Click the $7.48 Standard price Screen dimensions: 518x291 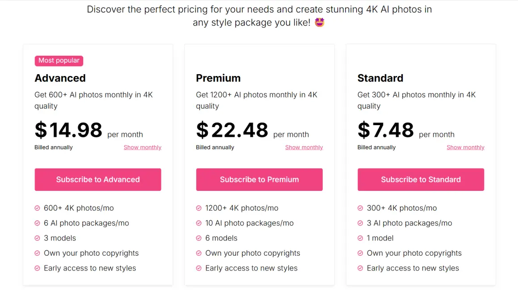click(386, 130)
